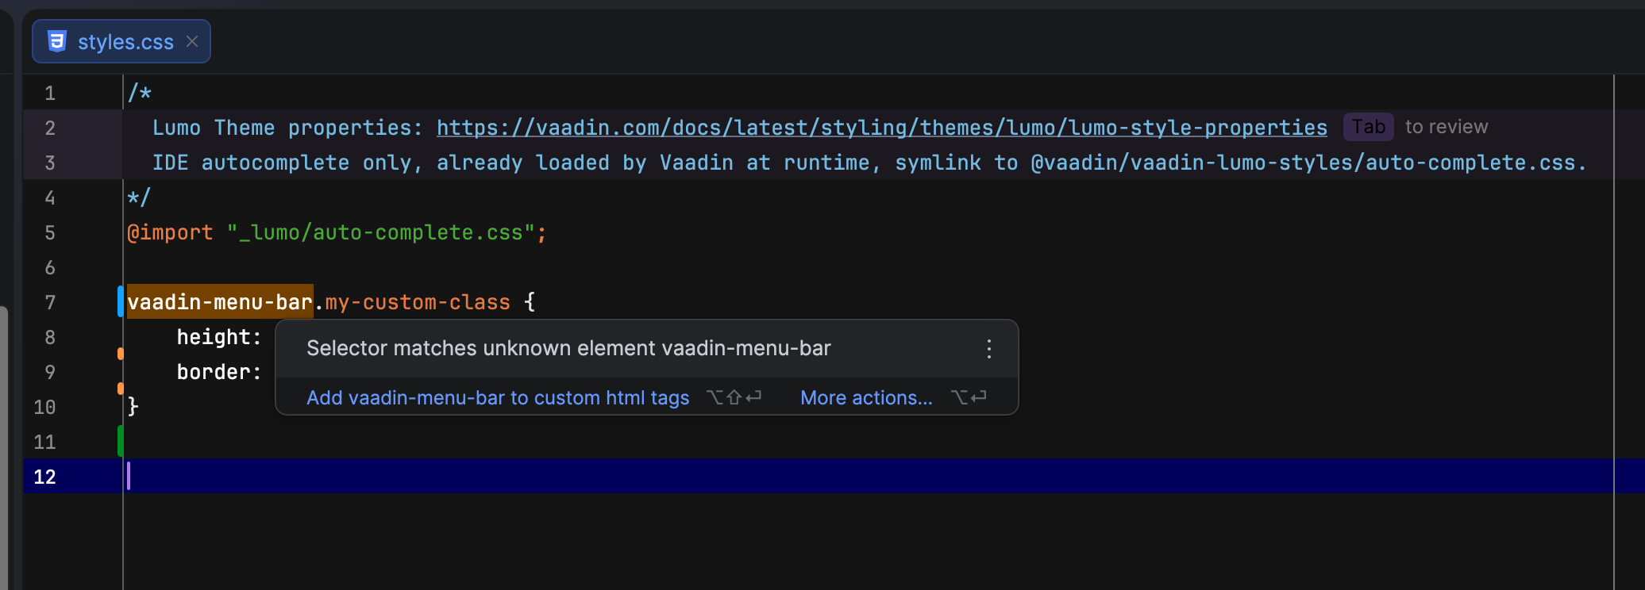Open the vaadin.com Lumo style properties URL
This screenshot has height=590, width=1645.
(x=881, y=128)
